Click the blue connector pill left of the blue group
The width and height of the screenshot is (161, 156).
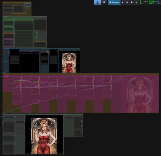(5, 61)
